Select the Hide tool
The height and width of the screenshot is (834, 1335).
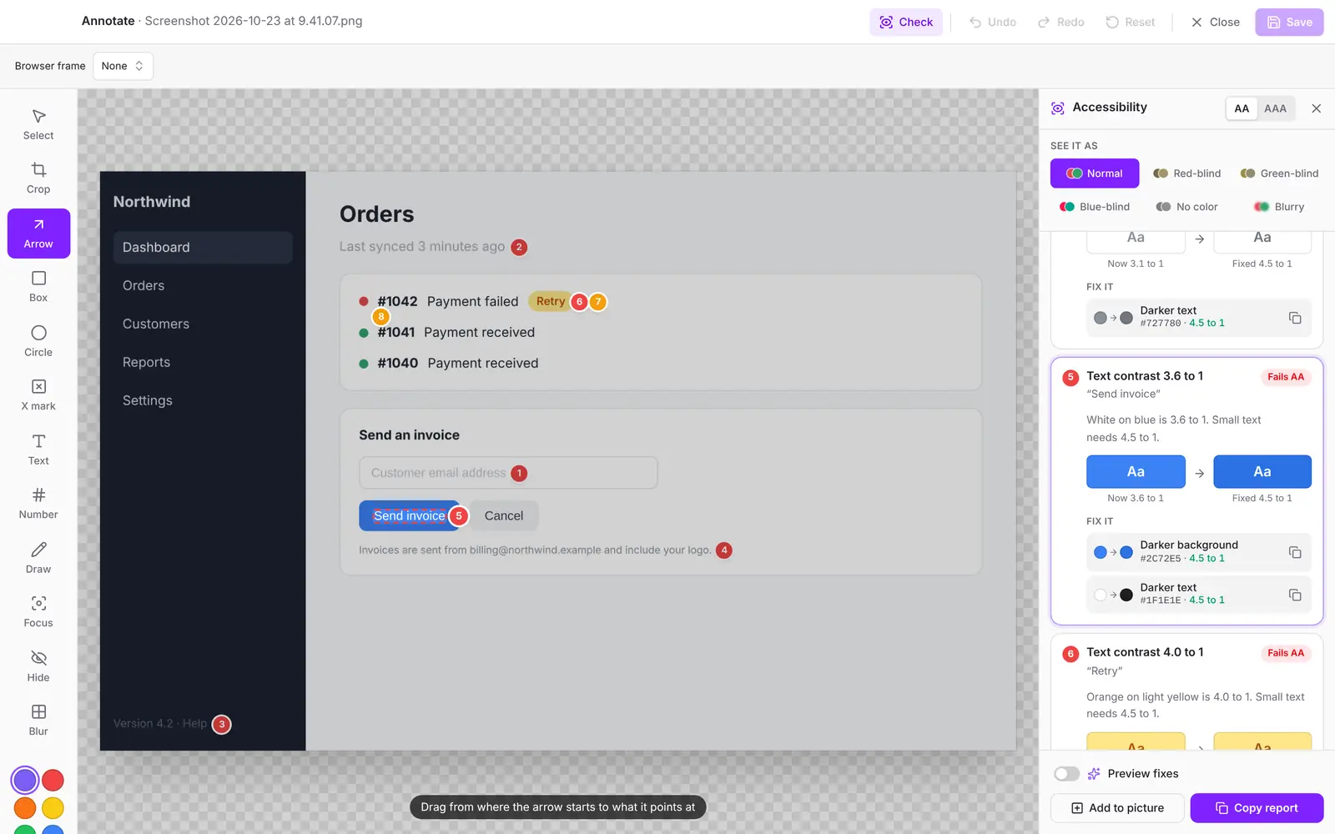tap(38, 667)
